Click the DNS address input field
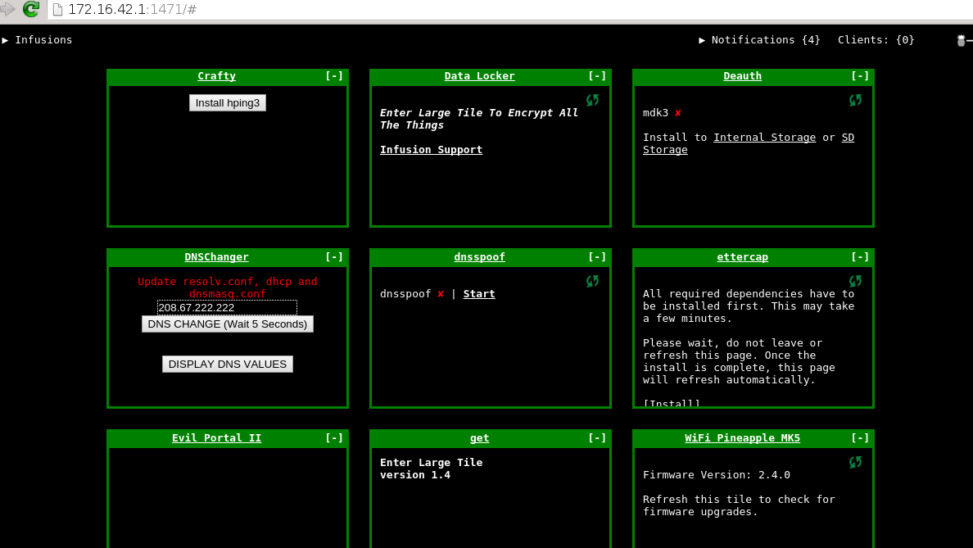Screen dimensions: 973x548 pyautogui.click(x=227, y=308)
